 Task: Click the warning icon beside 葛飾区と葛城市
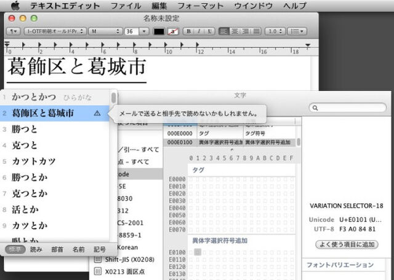pyautogui.click(x=97, y=113)
